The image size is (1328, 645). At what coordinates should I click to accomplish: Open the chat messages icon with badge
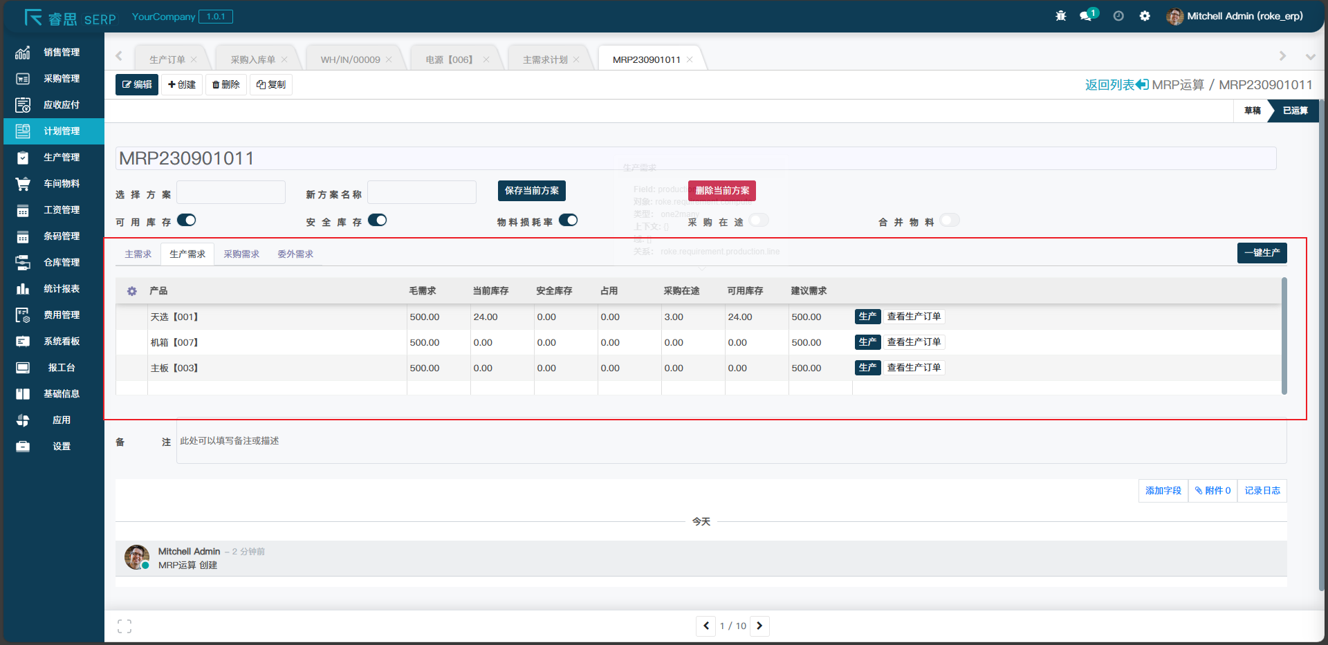pos(1087,16)
